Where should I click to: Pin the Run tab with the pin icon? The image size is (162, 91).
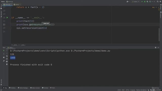pyautogui.click(x=4, y=61)
